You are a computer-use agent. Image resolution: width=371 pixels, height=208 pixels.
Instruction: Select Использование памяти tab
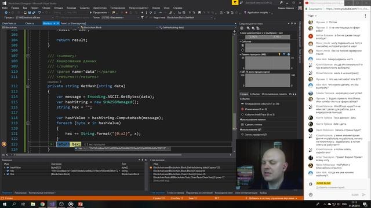point(274,94)
